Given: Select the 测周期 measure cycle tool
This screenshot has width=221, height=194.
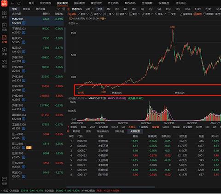Looking at the screenshot, I should pyautogui.click(x=208, y=14).
